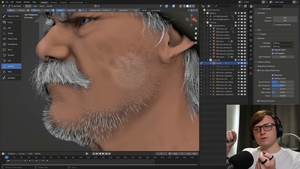300x169 pixels.
Task: Collapse the Sampling panel
Action: coord(261,13)
